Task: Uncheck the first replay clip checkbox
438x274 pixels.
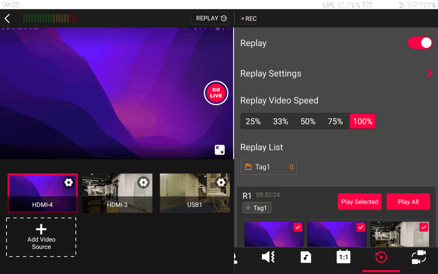Action: click(298, 227)
